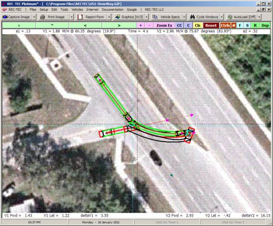273x226 pixels.
Task: Click the Zoom Ex button
Action: point(164,26)
